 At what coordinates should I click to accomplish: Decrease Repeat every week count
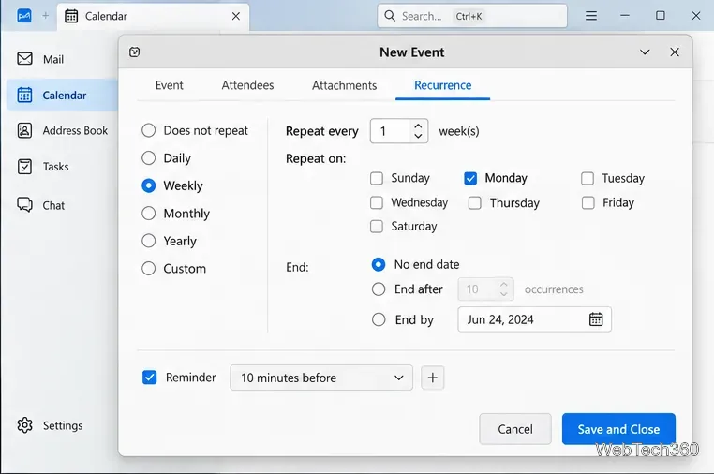pos(418,136)
